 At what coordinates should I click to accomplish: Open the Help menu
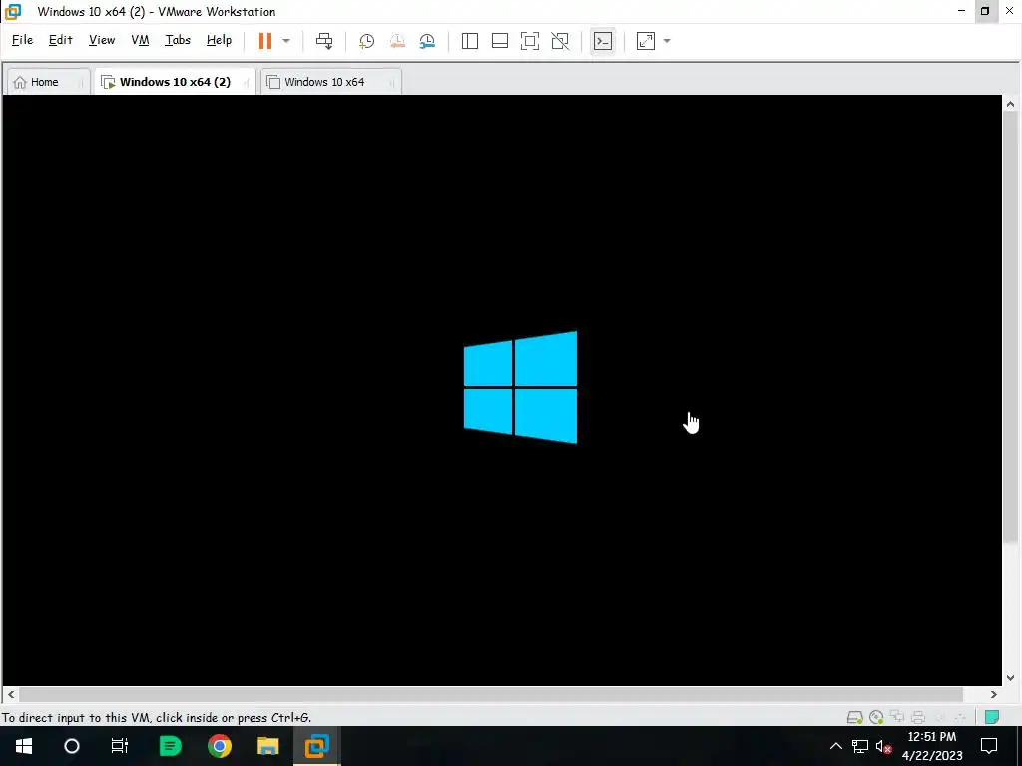coord(219,40)
